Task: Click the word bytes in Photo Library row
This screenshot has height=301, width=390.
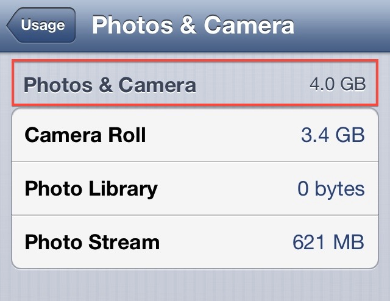Action: click(x=340, y=189)
